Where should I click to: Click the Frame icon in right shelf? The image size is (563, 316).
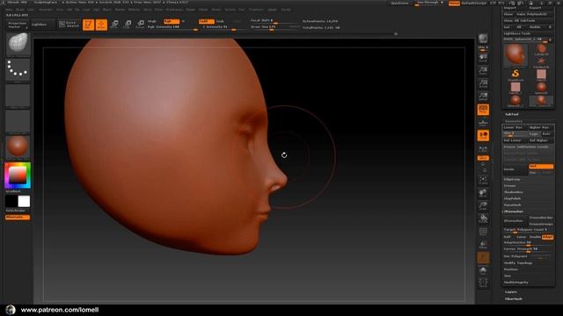pyautogui.click(x=483, y=180)
